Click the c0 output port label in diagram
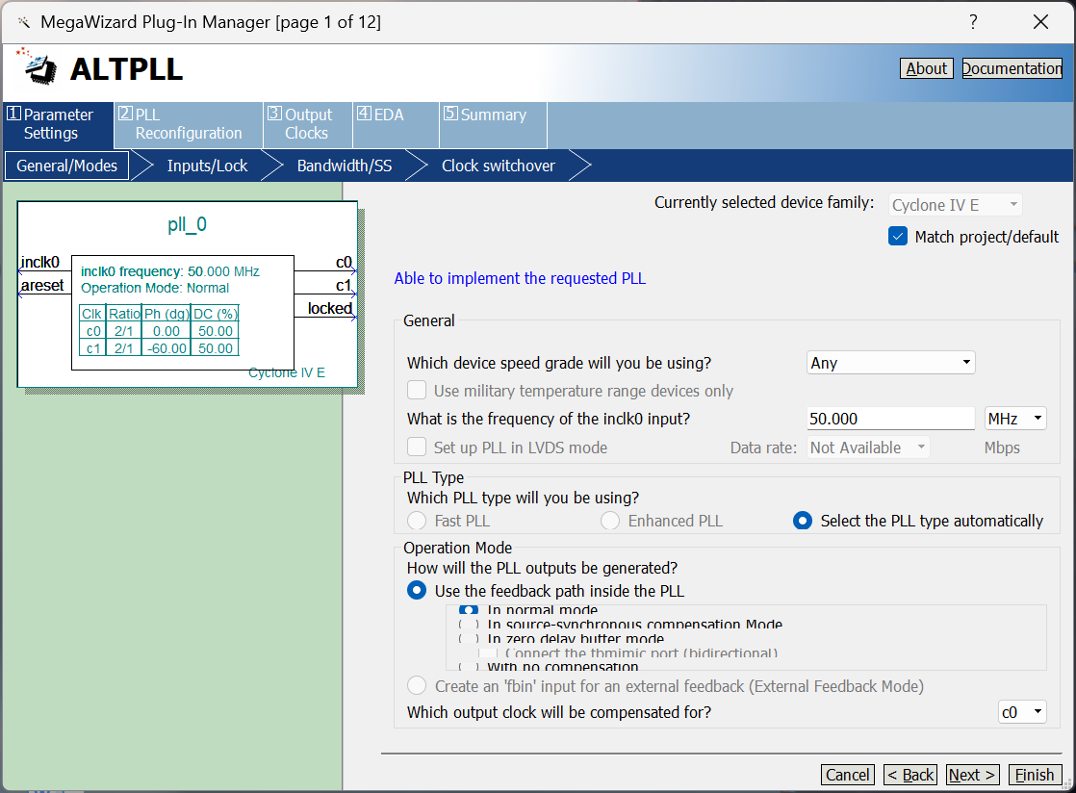The width and height of the screenshot is (1076, 793). click(344, 262)
